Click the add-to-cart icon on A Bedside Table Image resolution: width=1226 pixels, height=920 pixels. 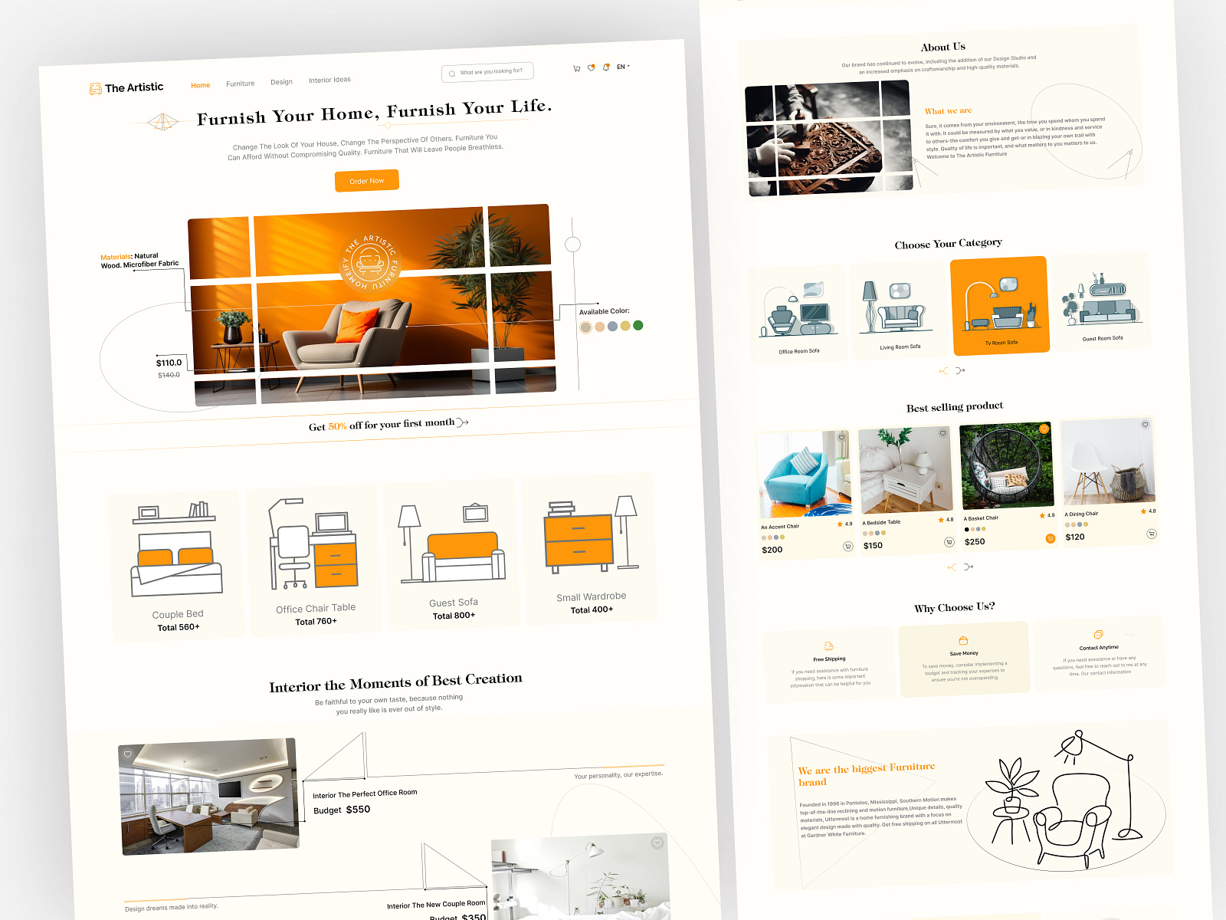[949, 542]
